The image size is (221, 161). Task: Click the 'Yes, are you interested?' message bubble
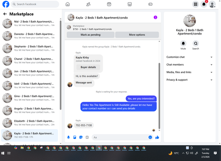[141, 99]
